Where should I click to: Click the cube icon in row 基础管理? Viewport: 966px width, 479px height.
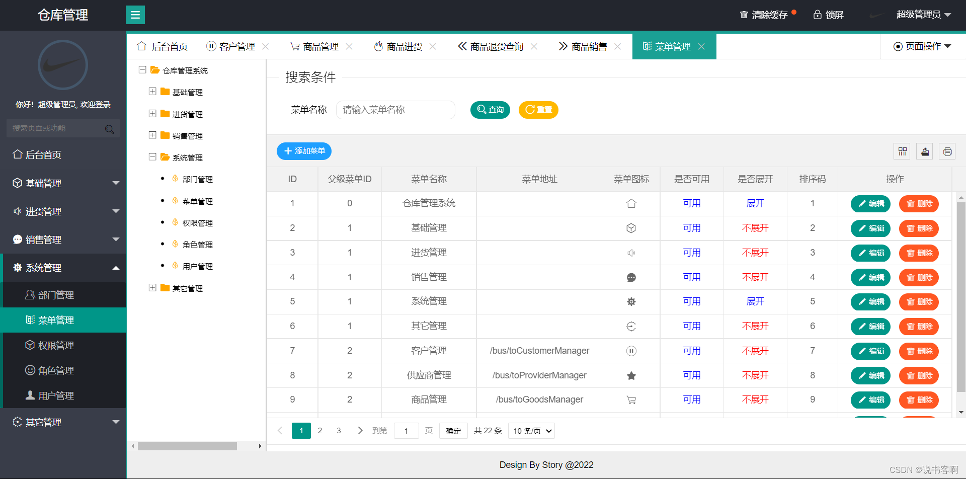(x=631, y=228)
